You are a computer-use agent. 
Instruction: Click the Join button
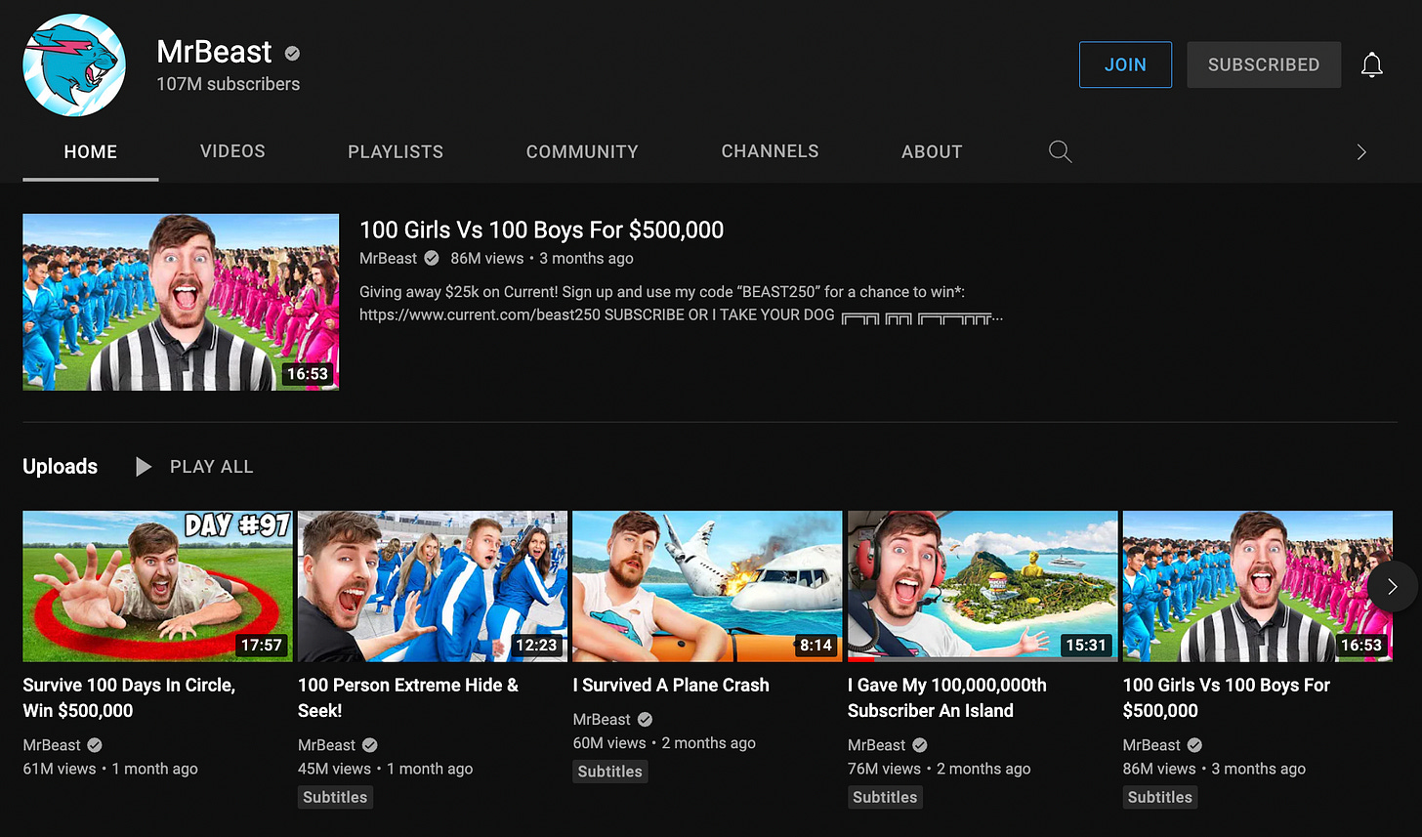coord(1125,64)
